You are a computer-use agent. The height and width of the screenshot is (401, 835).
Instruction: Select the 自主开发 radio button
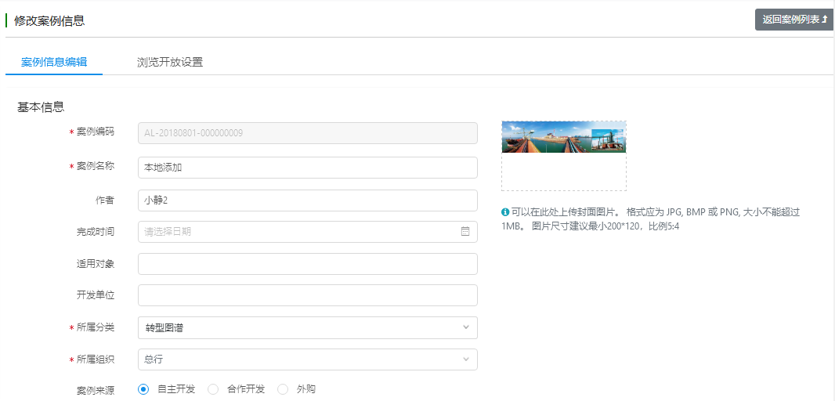click(x=143, y=389)
